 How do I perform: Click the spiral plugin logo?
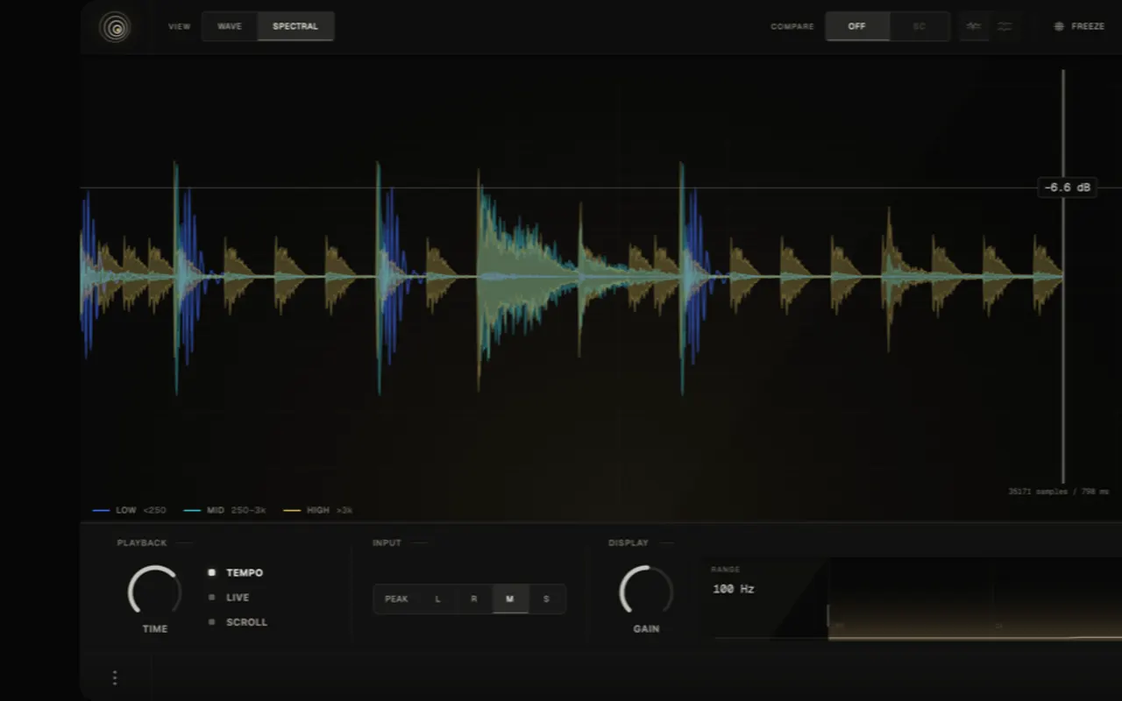(x=115, y=27)
